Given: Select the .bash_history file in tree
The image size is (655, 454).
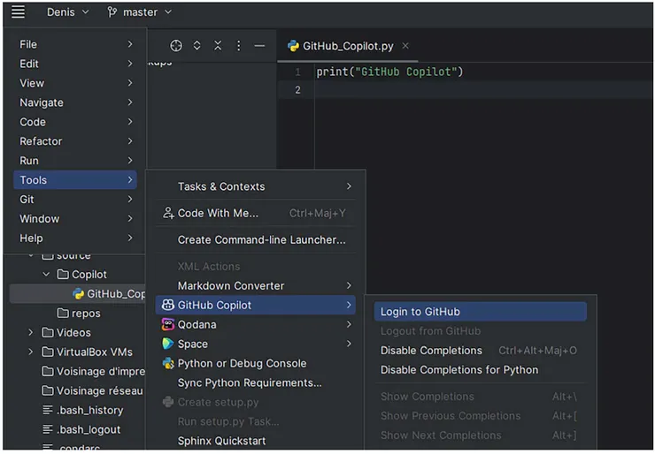Looking at the screenshot, I should [x=89, y=411].
